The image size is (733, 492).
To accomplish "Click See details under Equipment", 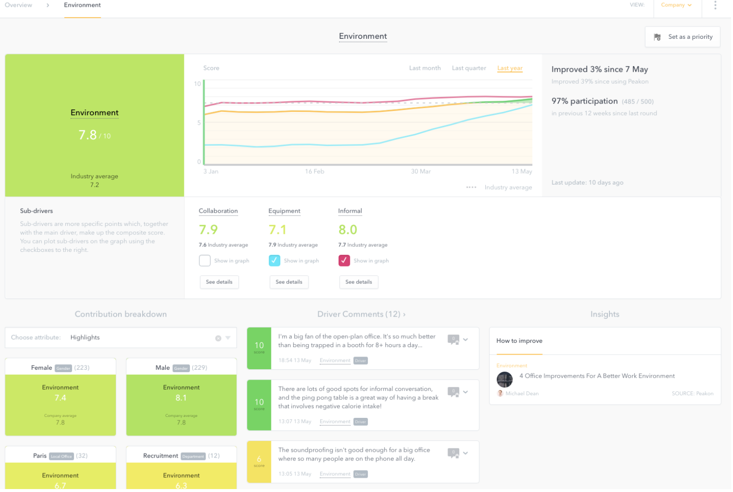I will [290, 283].
